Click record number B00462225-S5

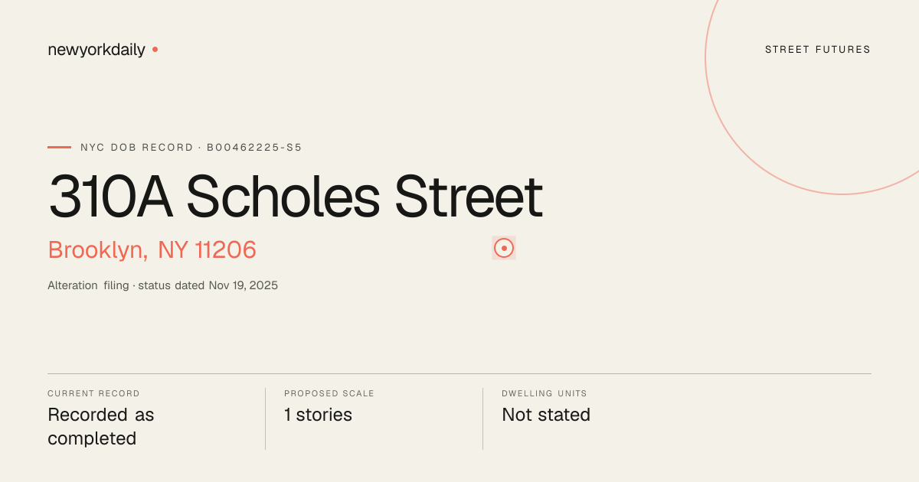click(x=254, y=147)
